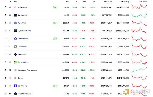
Task: Click the THORChain coin logo icon
Action: coord(15,94)
